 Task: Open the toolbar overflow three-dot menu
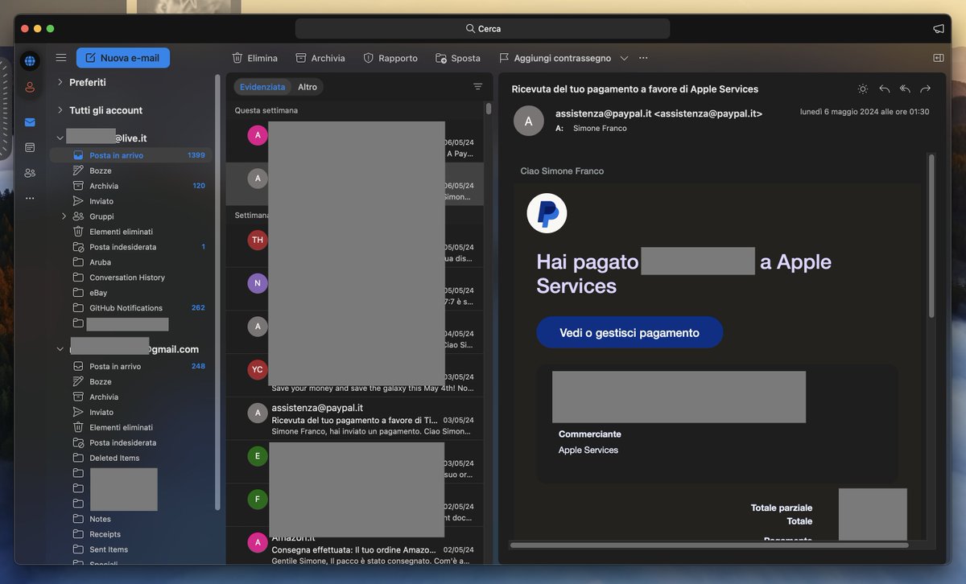click(643, 58)
